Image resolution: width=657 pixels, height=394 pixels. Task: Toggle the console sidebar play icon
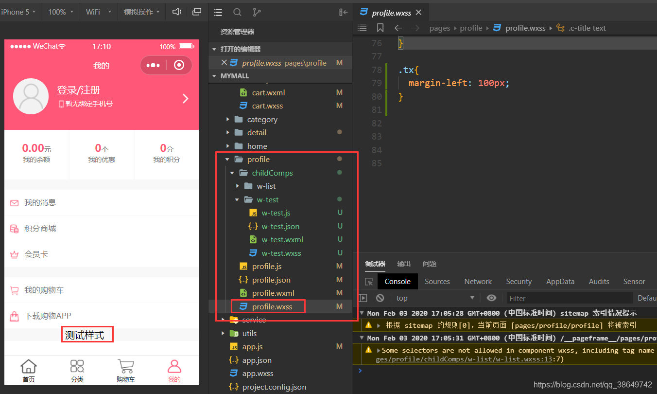(363, 298)
